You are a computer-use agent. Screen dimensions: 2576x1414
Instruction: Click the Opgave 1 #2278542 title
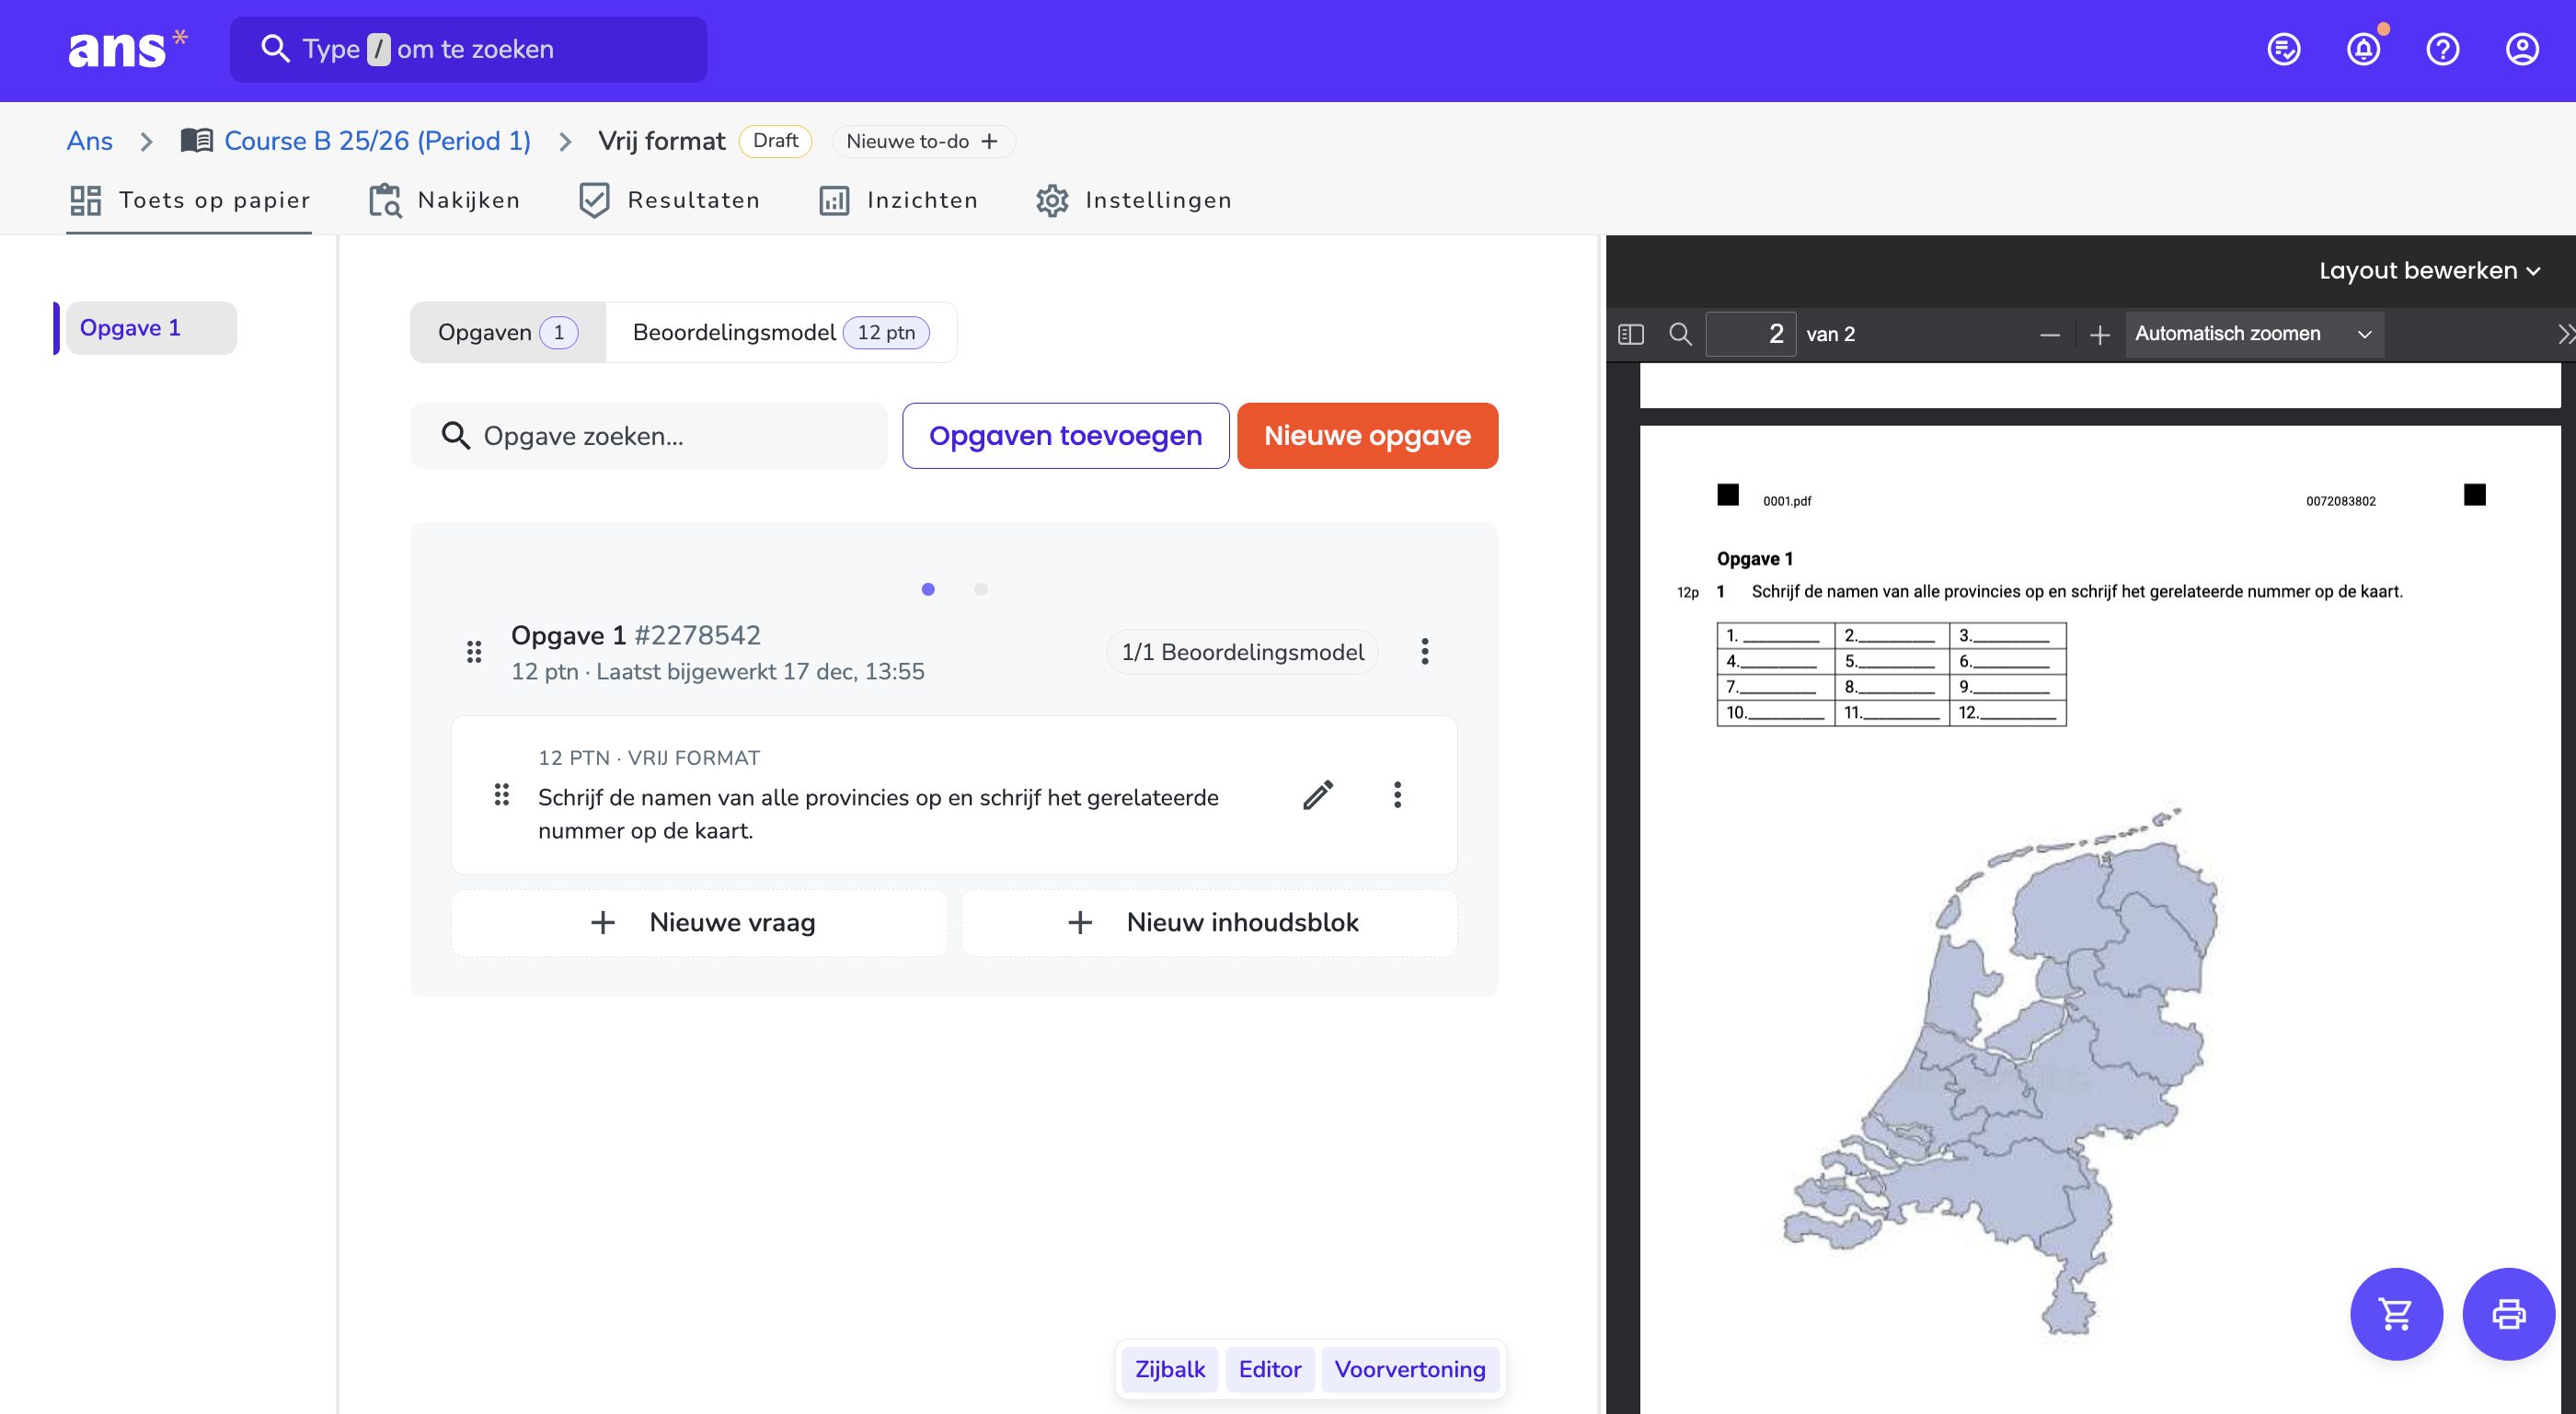[635, 634]
